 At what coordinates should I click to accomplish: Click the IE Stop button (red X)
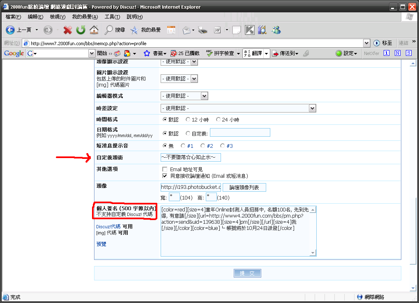[x=67, y=30]
